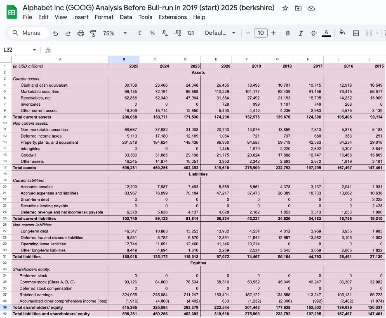This screenshot has height=318, width=386.
Task: Decrease font size with minus button
Action: tap(248, 33)
